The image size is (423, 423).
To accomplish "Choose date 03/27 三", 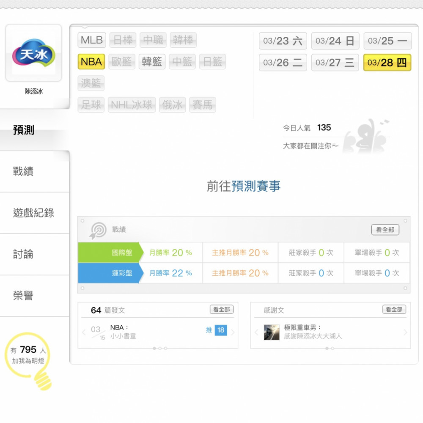I will click(335, 62).
